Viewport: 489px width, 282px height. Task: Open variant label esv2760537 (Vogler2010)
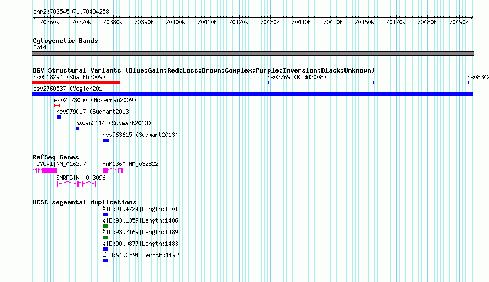[x=71, y=89]
